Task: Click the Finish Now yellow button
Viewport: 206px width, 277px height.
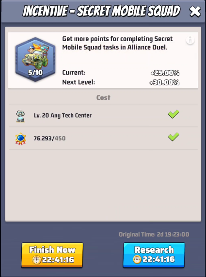Action: (x=52, y=255)
